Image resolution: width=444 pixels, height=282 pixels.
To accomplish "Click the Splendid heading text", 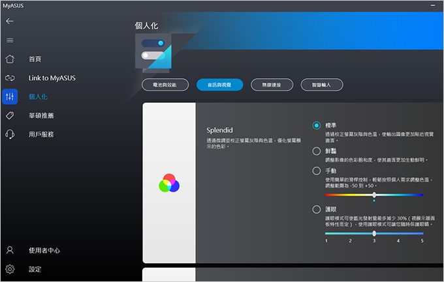I will 219,130.
